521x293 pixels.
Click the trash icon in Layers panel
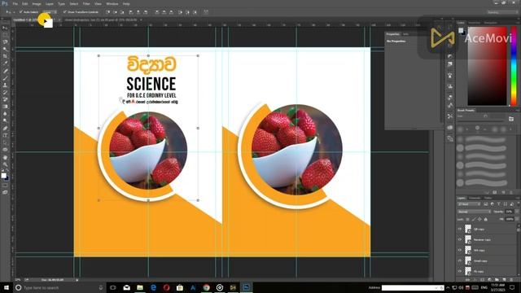coord(511,280)
